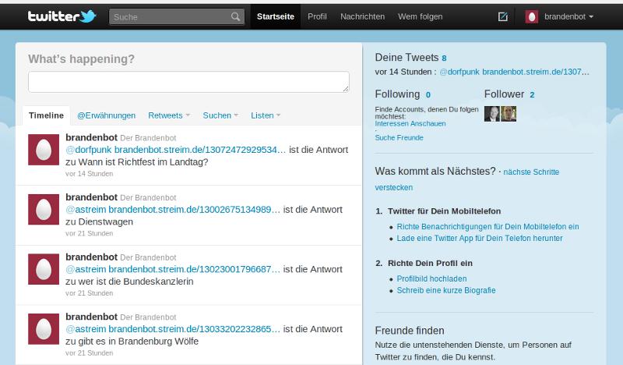Click the search magnifier icon
The width and height of the screenshot is (623, 365).
[x=236, y=16]
